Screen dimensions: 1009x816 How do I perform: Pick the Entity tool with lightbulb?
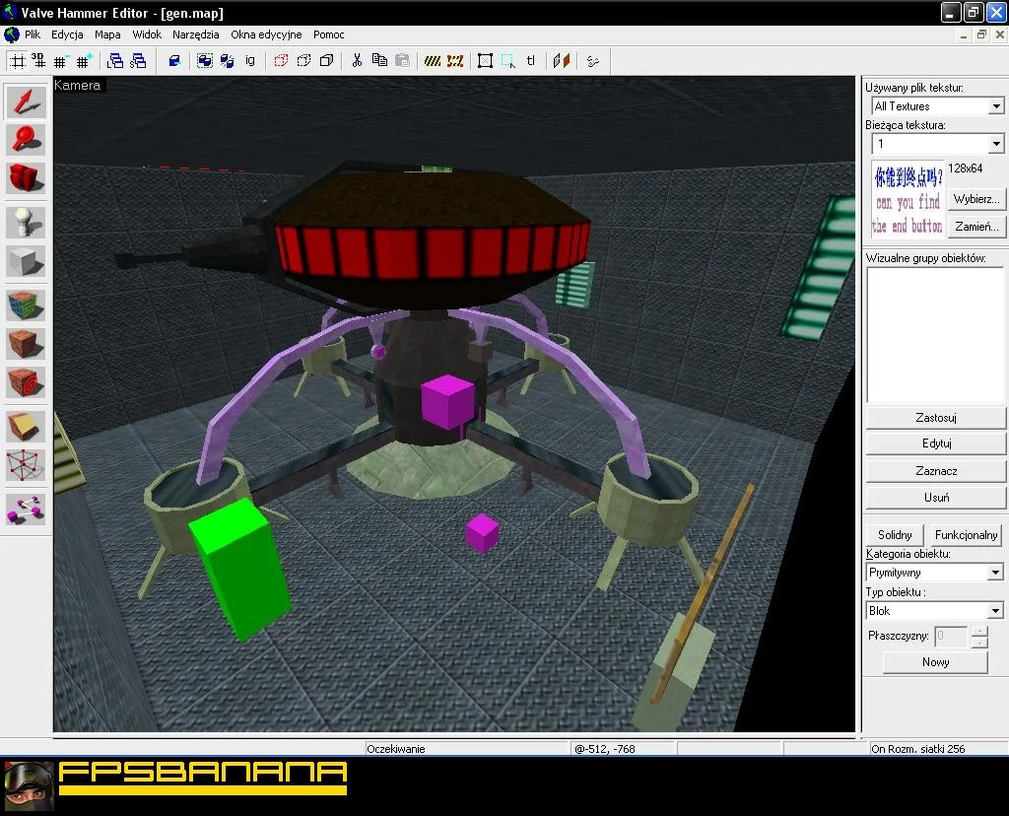coord(26,222)
